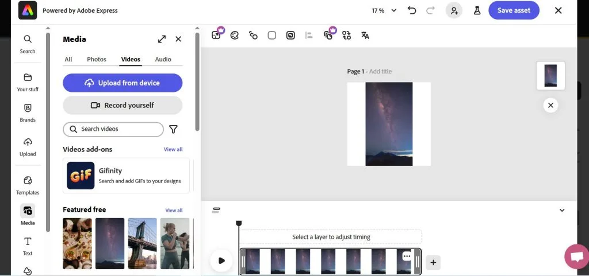Switch to the Photos tab
This screenshot has width=589, height=276.
97,59
